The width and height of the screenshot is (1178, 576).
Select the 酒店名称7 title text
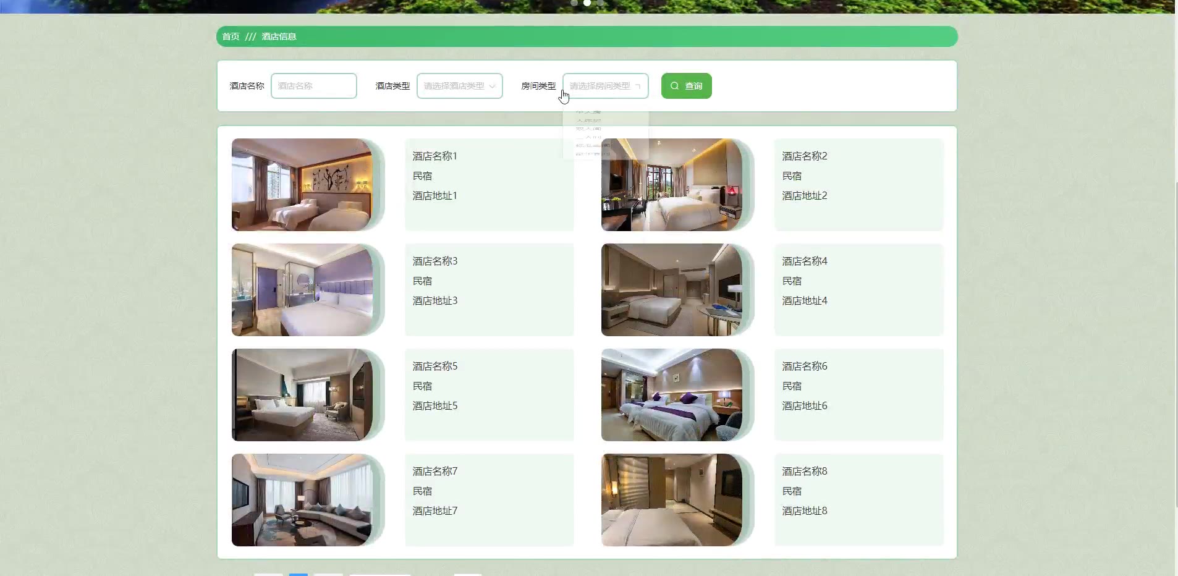coord(435,472)
